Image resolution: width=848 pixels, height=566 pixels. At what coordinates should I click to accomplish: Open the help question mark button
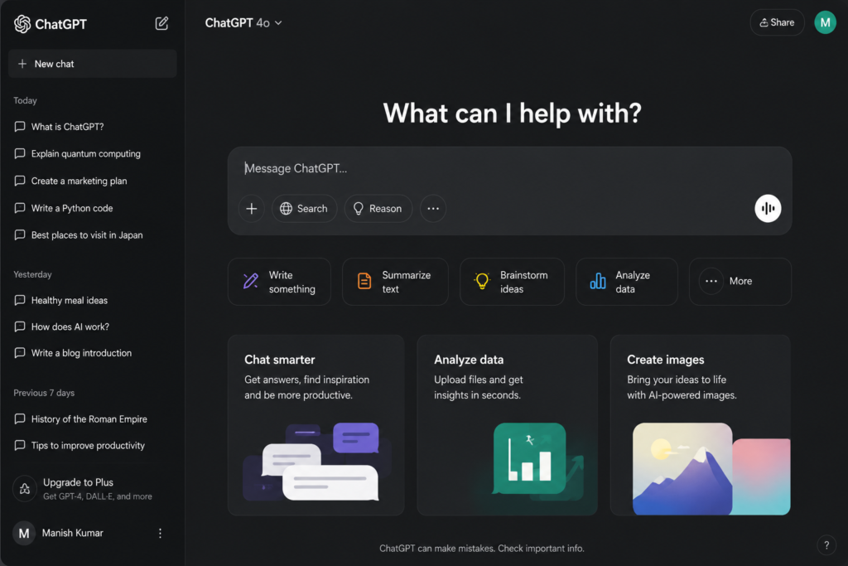pyautogui.click(x=826, y=545)
